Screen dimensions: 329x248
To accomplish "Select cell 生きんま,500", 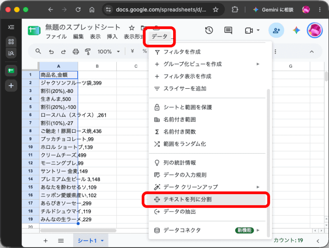I will (58, 99).
